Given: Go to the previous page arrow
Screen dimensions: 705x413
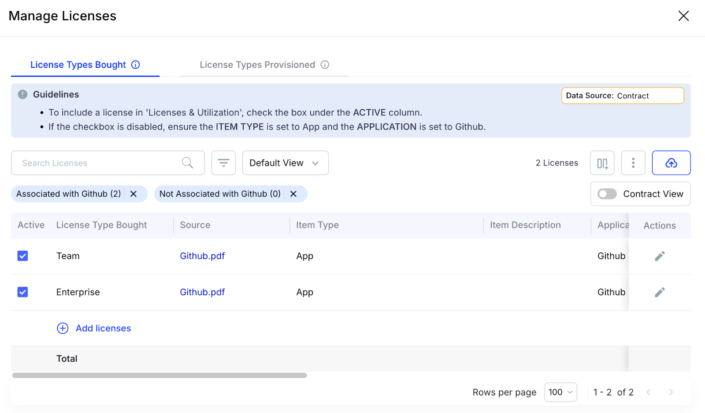Looking at the screenshot, I should (648, 392).
